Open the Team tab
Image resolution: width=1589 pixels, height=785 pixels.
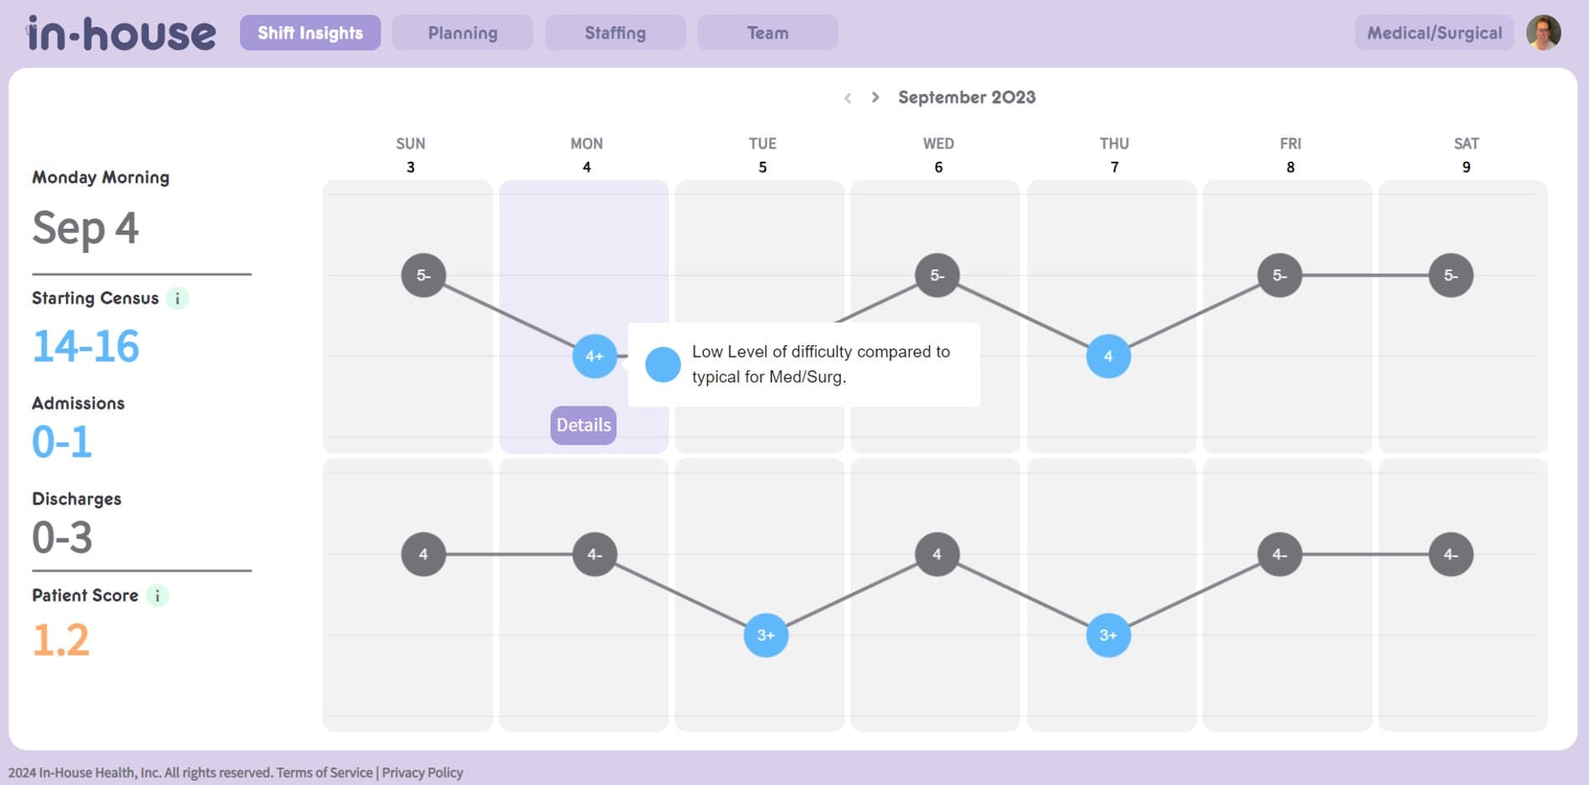coord(767,33)
